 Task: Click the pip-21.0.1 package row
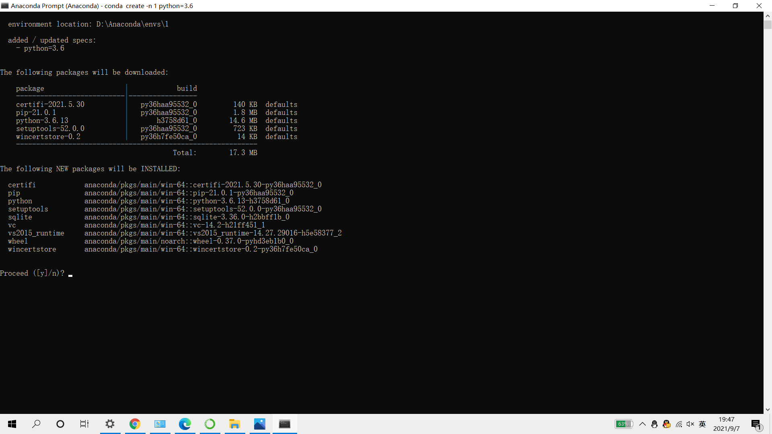coord(157,113)
